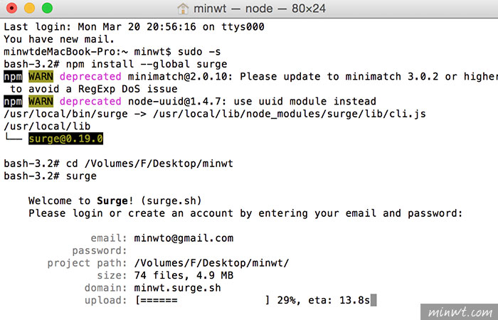Click the window title 'minwt — node — 80×24'
498x320 pixels.
coord(260,9)
